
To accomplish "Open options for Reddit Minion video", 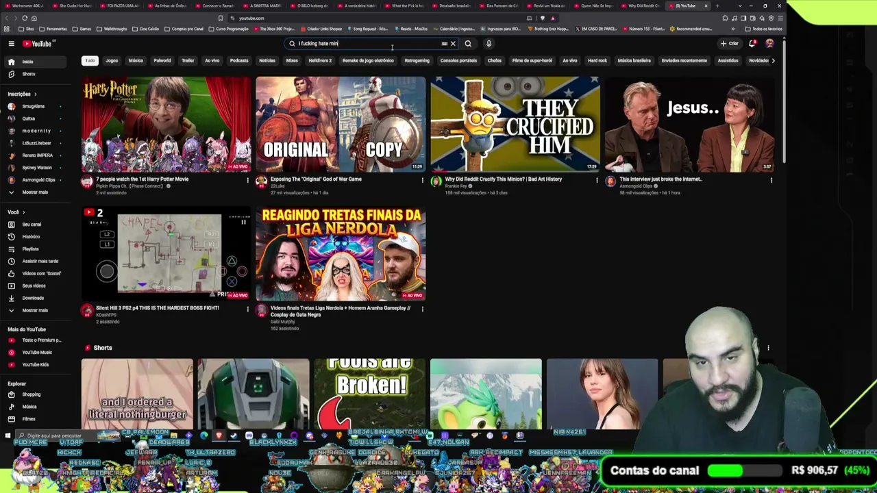I will coord(597,180).
